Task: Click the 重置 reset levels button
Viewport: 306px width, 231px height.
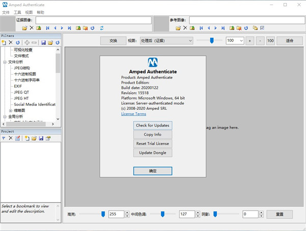Action: [279, 214]
